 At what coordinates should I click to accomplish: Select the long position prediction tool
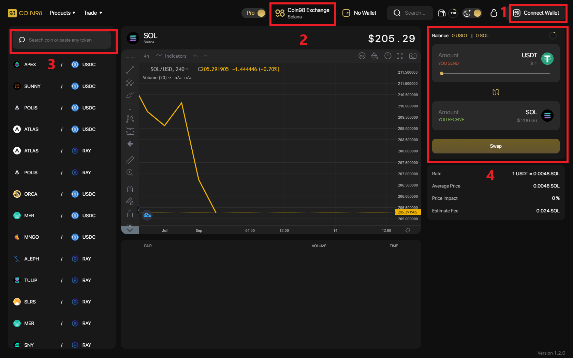(130, 131)
